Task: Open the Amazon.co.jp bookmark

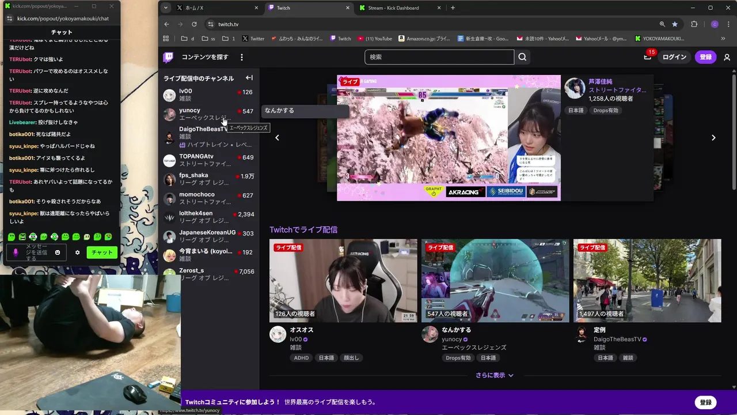Action: pyautogui.click(x=424, y=39)
